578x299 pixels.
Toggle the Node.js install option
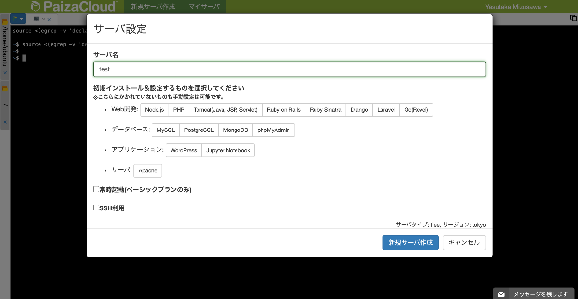155,110
